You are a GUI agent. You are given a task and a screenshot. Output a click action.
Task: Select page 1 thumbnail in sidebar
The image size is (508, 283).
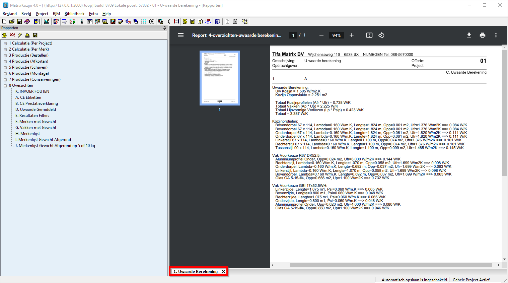(219, 78)
